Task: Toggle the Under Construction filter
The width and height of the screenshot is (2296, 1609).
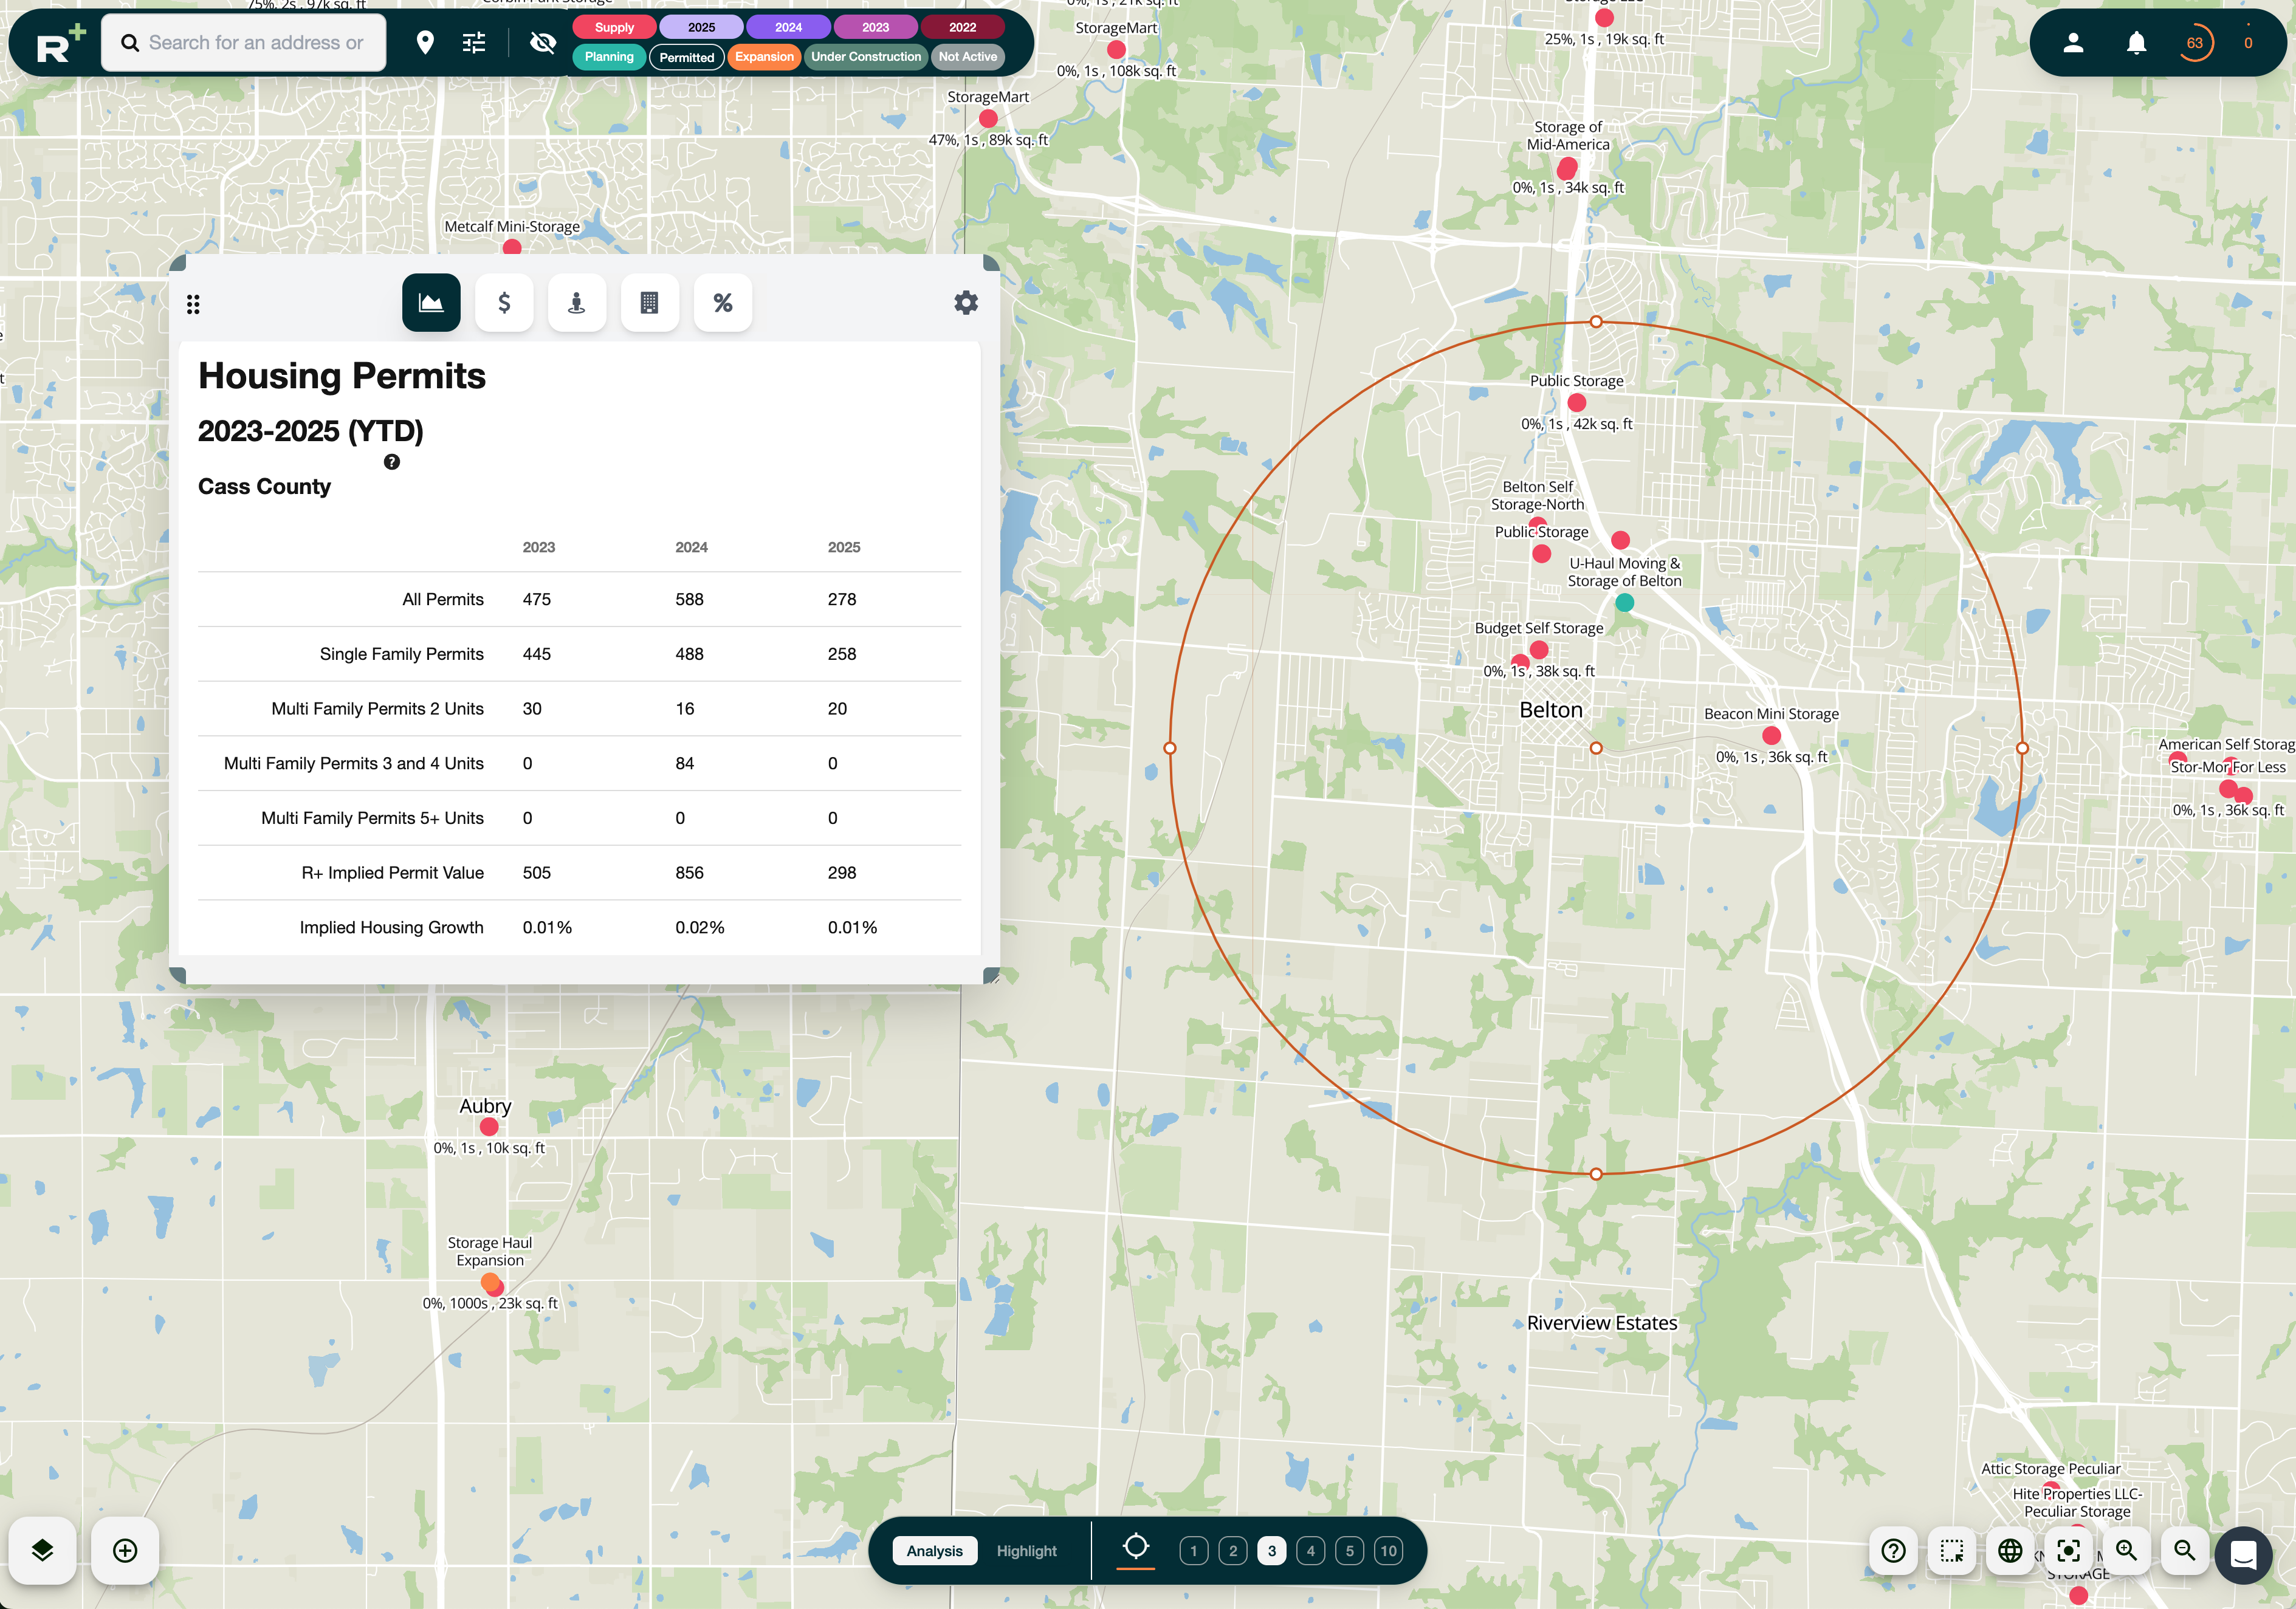Action: (x=864, y=57)
